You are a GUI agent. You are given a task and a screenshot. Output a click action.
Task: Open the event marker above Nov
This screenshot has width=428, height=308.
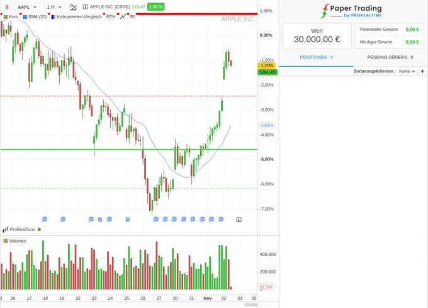pyautogui.click(x=211, y=219)
